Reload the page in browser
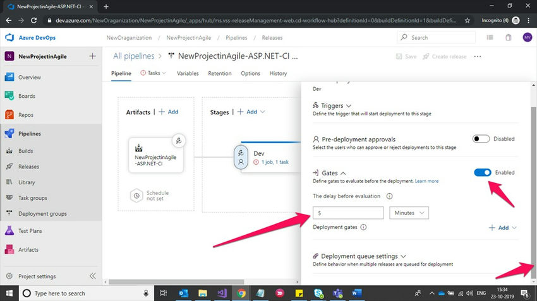537x301 pixels. (x=33, y=21)
